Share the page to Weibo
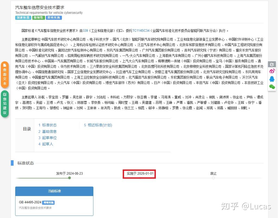The width and height of the screenshot is (278, 218). coord(272,71)
